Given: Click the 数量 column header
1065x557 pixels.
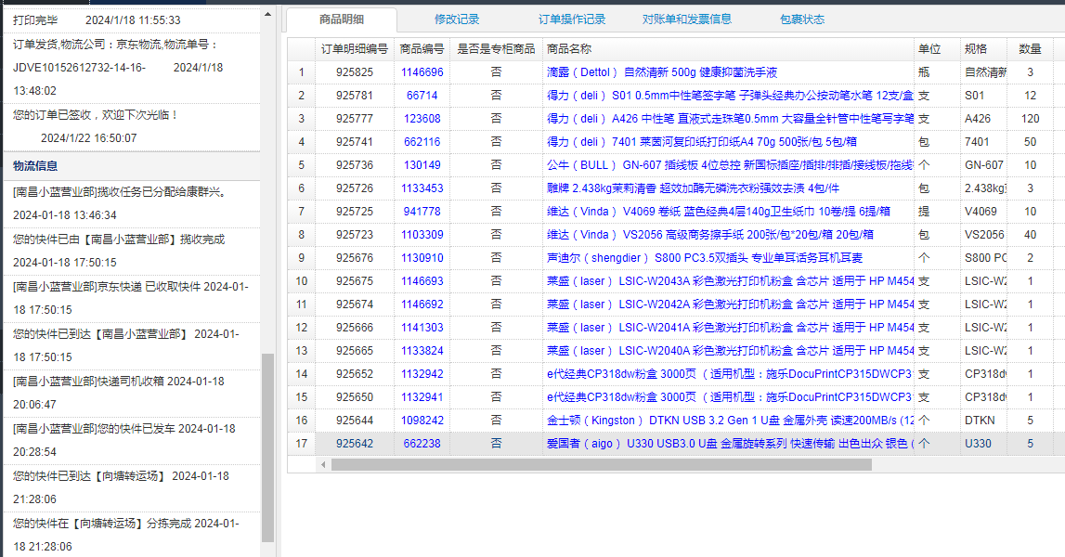Looking at the screenshot, I should click(1030, 49).
